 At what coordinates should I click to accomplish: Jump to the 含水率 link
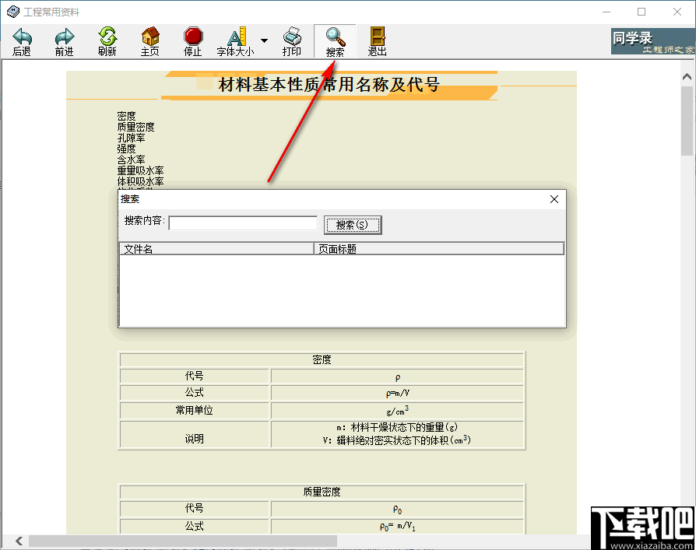pos(131,159)
